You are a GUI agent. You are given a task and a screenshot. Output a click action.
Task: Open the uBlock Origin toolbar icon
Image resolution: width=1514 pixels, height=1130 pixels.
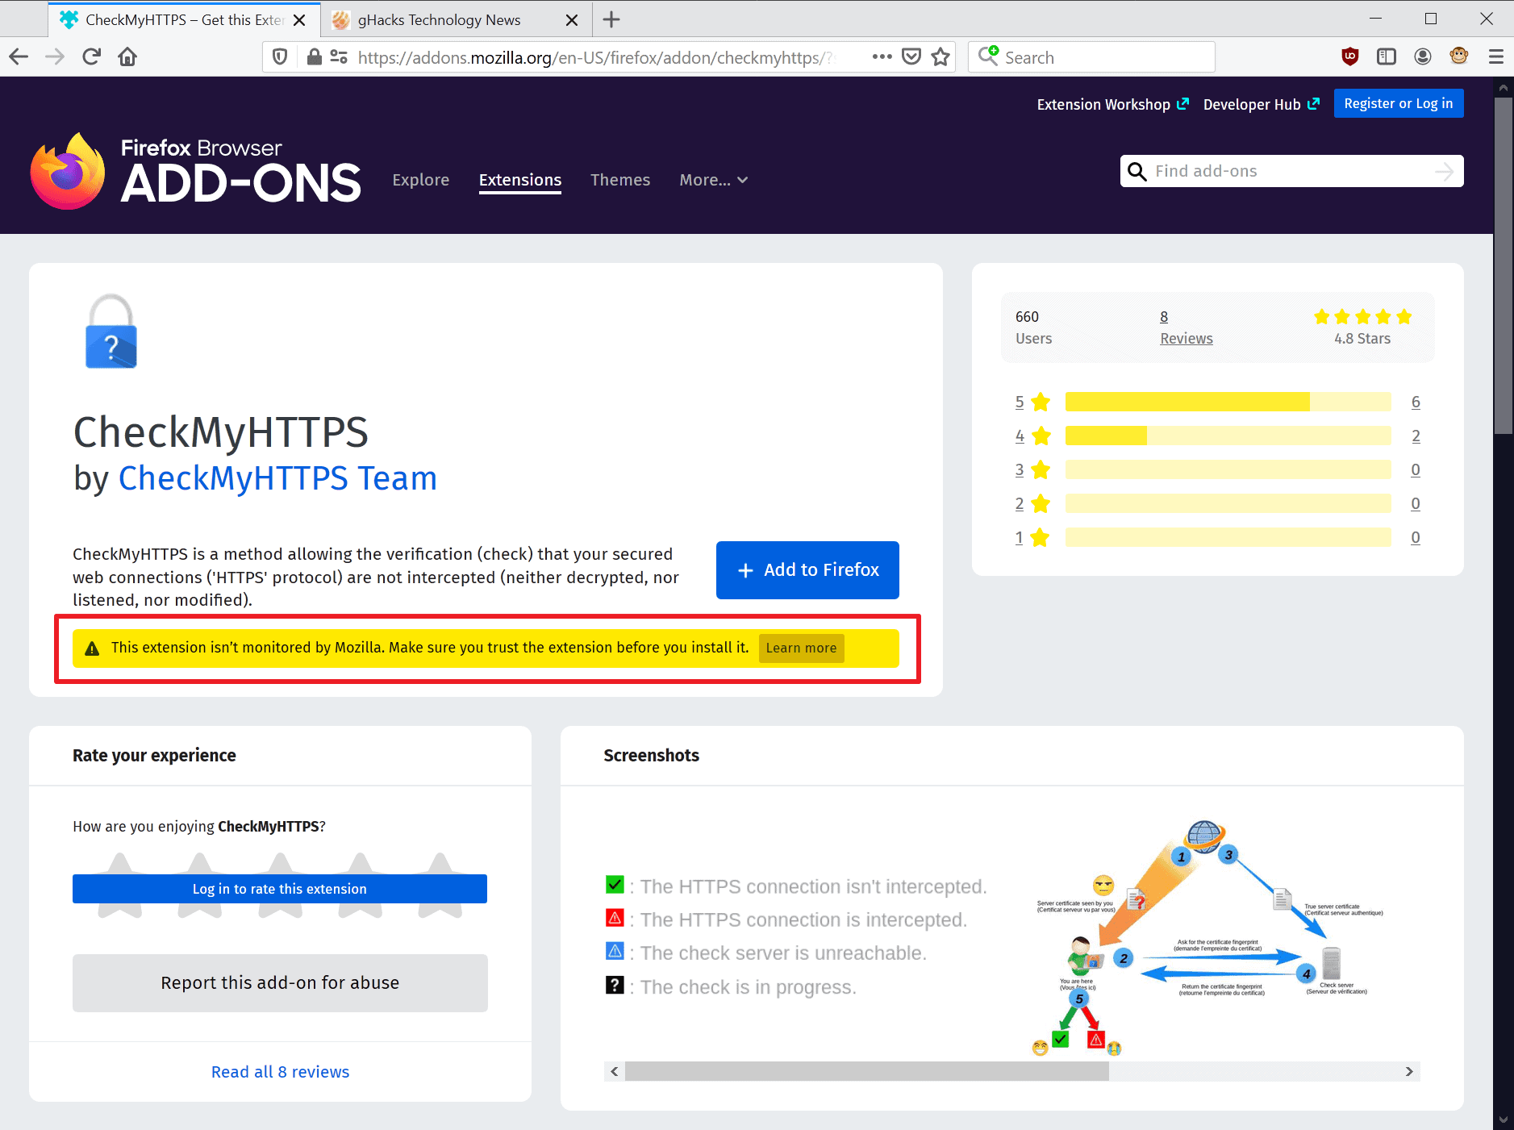(1350, 56)
